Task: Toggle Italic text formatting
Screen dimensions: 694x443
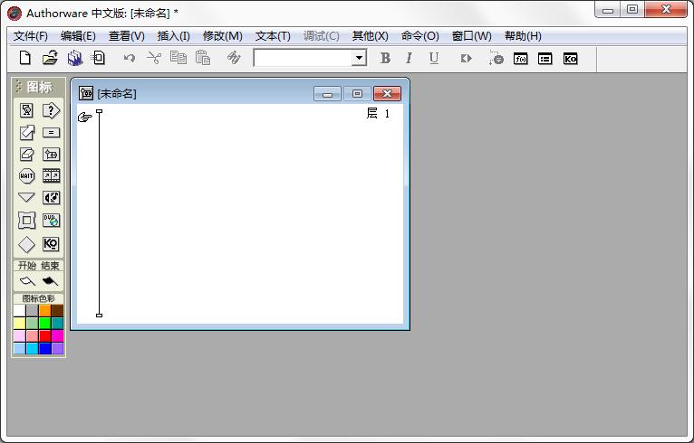Action: coord(409,58)
